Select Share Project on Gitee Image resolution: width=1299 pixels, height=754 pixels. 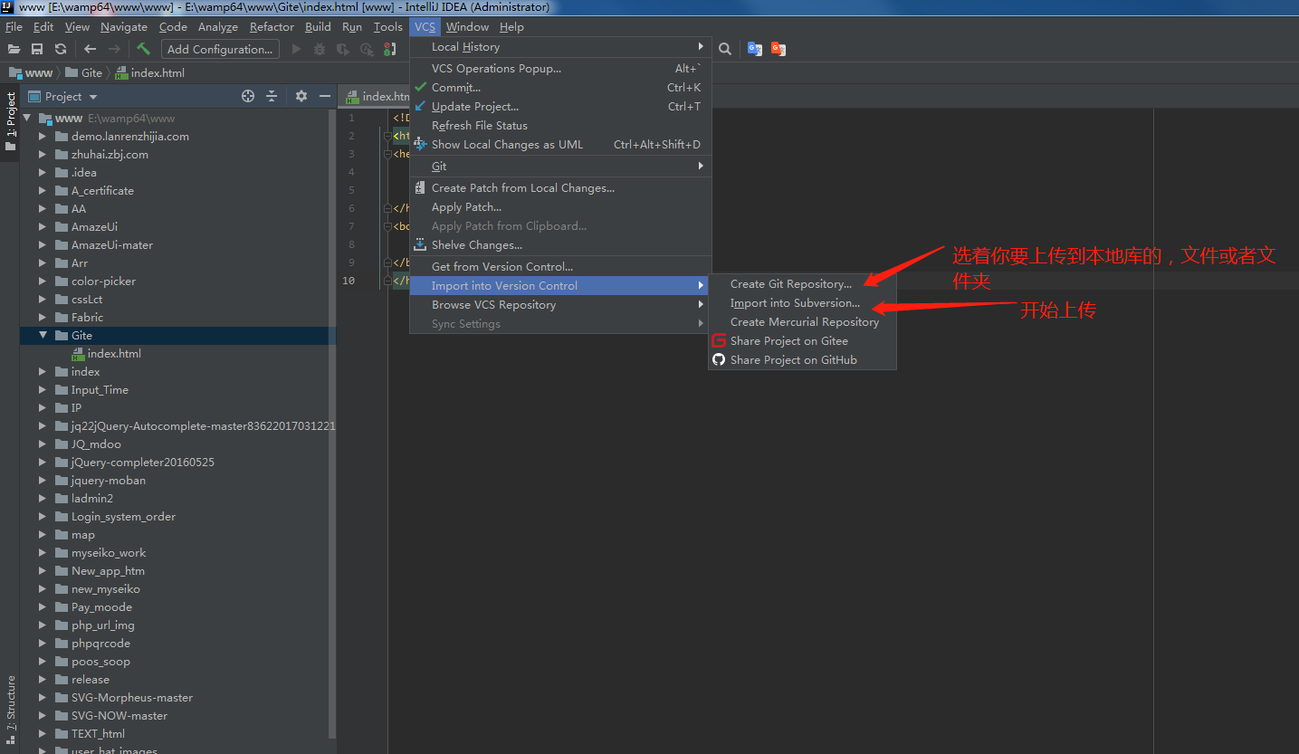coord(802,340)
